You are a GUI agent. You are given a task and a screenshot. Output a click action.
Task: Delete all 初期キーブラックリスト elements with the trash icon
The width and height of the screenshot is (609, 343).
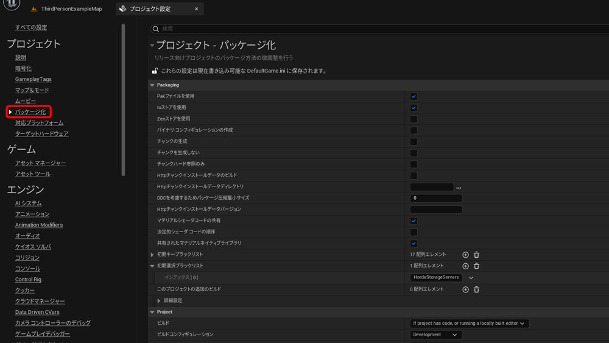coord(477,255)
